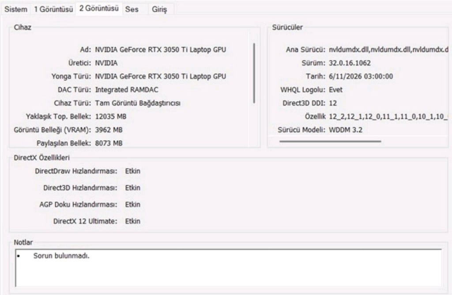Click the 'Sürücü Modeli:' label
The image size is (452, 295).
(x=301, y=130)
